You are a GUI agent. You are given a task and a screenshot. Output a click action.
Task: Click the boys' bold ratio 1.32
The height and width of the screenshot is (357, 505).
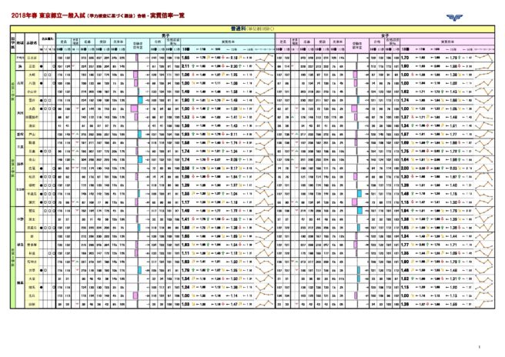[x=186, y=117]
